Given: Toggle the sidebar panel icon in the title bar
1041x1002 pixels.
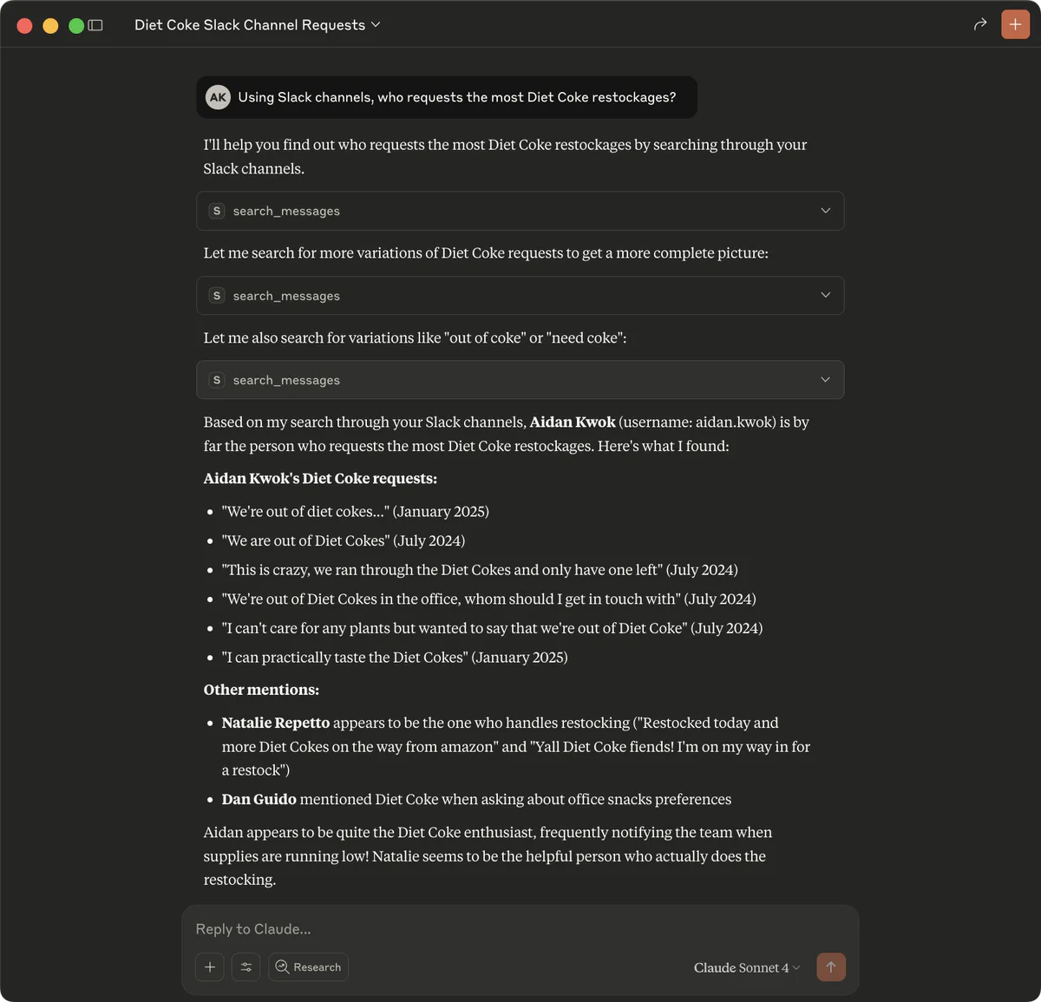Looking at the screenshot, I should [x=97, y=24].
